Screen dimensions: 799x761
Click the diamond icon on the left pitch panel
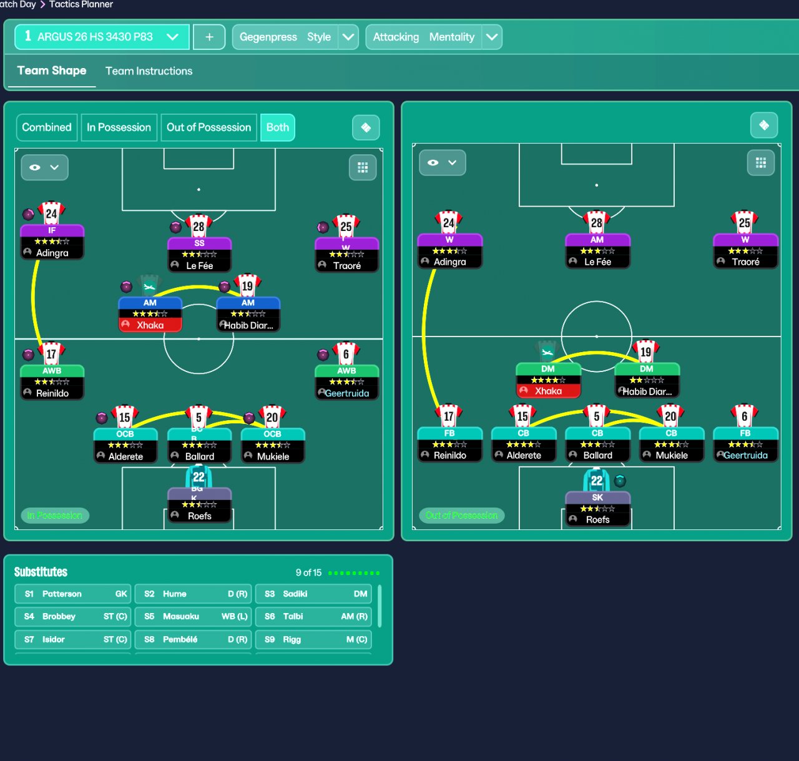(x=366, y=127)
